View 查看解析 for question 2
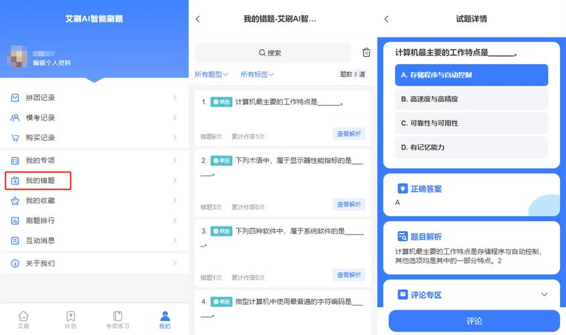The width and height of the screenshot is (566, 335). (349, 204)
